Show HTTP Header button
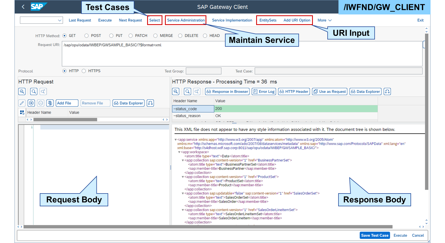Image resolution: width=445 pixels, height=243 pixels. 294,91
